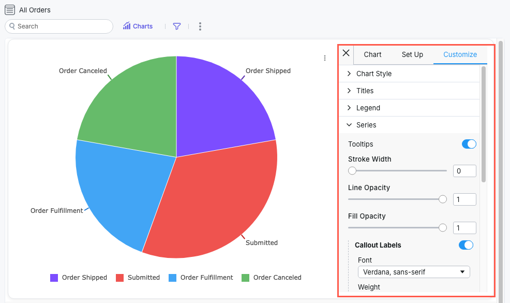
Task: Open the toolbar overflow three-dot menu
Action: (200, 26)
